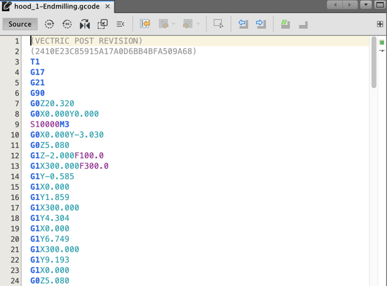Close the hood_1-Endmilling.gcode tab
387x286 pixels.
(107, 6)
